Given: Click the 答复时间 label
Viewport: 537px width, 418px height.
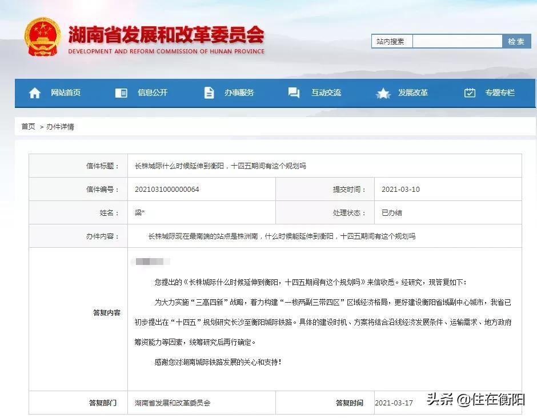Looking at the screenshot, I should coord(349,403).
